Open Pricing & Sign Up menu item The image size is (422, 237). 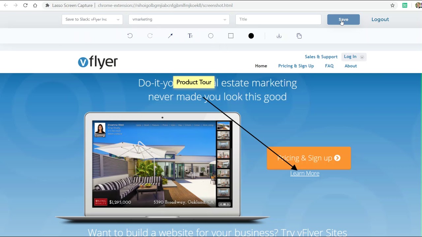pyautogui.click(x=296, y=66)
